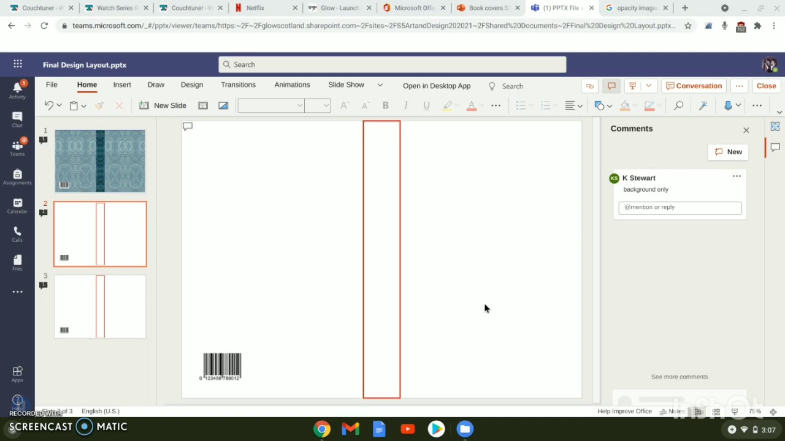
Task: Open Apps in Teams sidebar
Action: click(17, 374)
